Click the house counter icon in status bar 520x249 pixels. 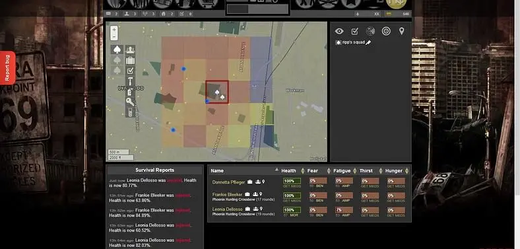[163, 14]
